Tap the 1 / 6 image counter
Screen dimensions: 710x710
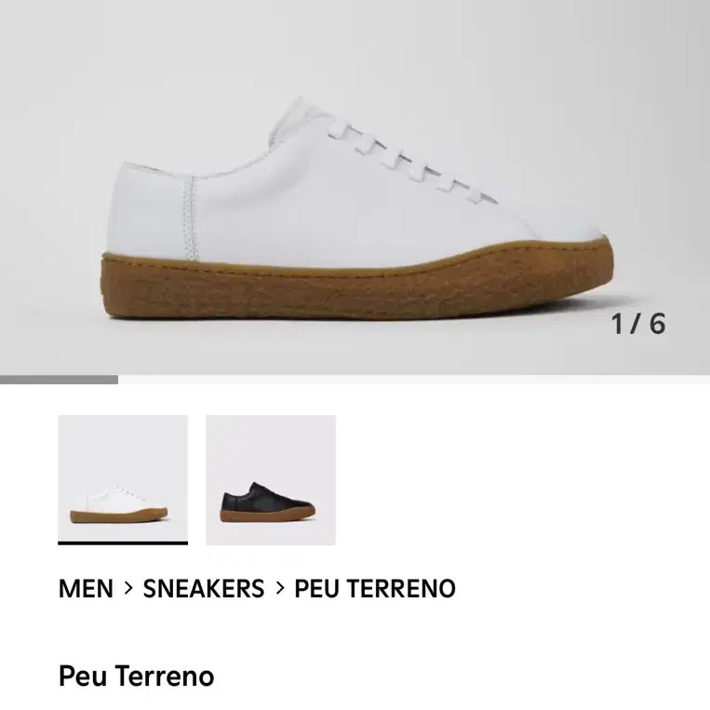click(638, 324)
